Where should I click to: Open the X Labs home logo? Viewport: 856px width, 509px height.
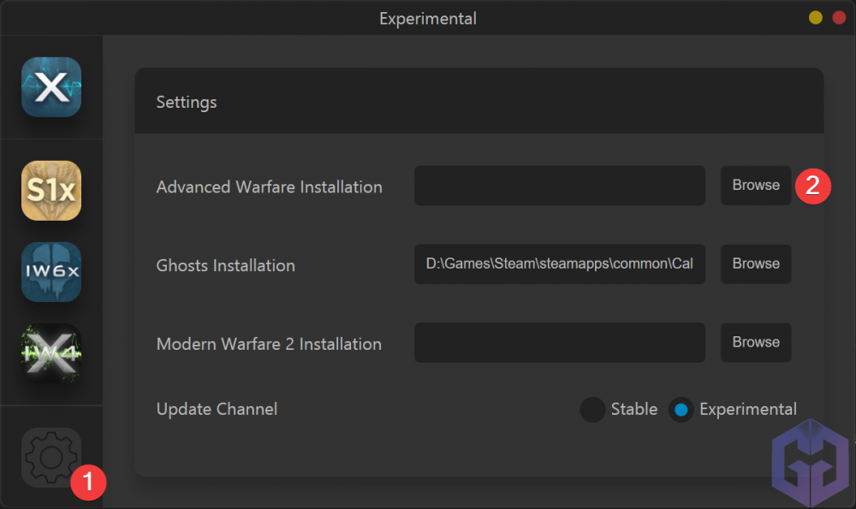coord(51,87)
